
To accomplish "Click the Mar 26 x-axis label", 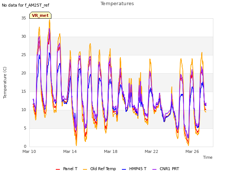I will (192, 151).
